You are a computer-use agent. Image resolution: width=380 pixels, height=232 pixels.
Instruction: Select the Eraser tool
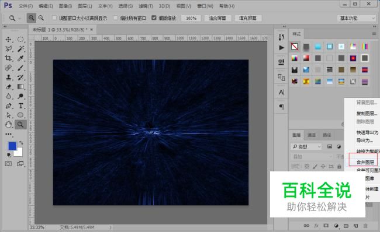[x=8, y=86]
